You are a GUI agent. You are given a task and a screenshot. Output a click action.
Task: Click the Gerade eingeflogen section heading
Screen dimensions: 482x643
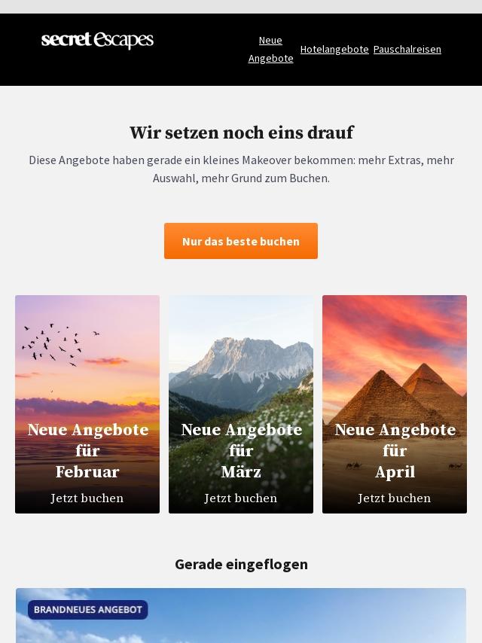241,564
